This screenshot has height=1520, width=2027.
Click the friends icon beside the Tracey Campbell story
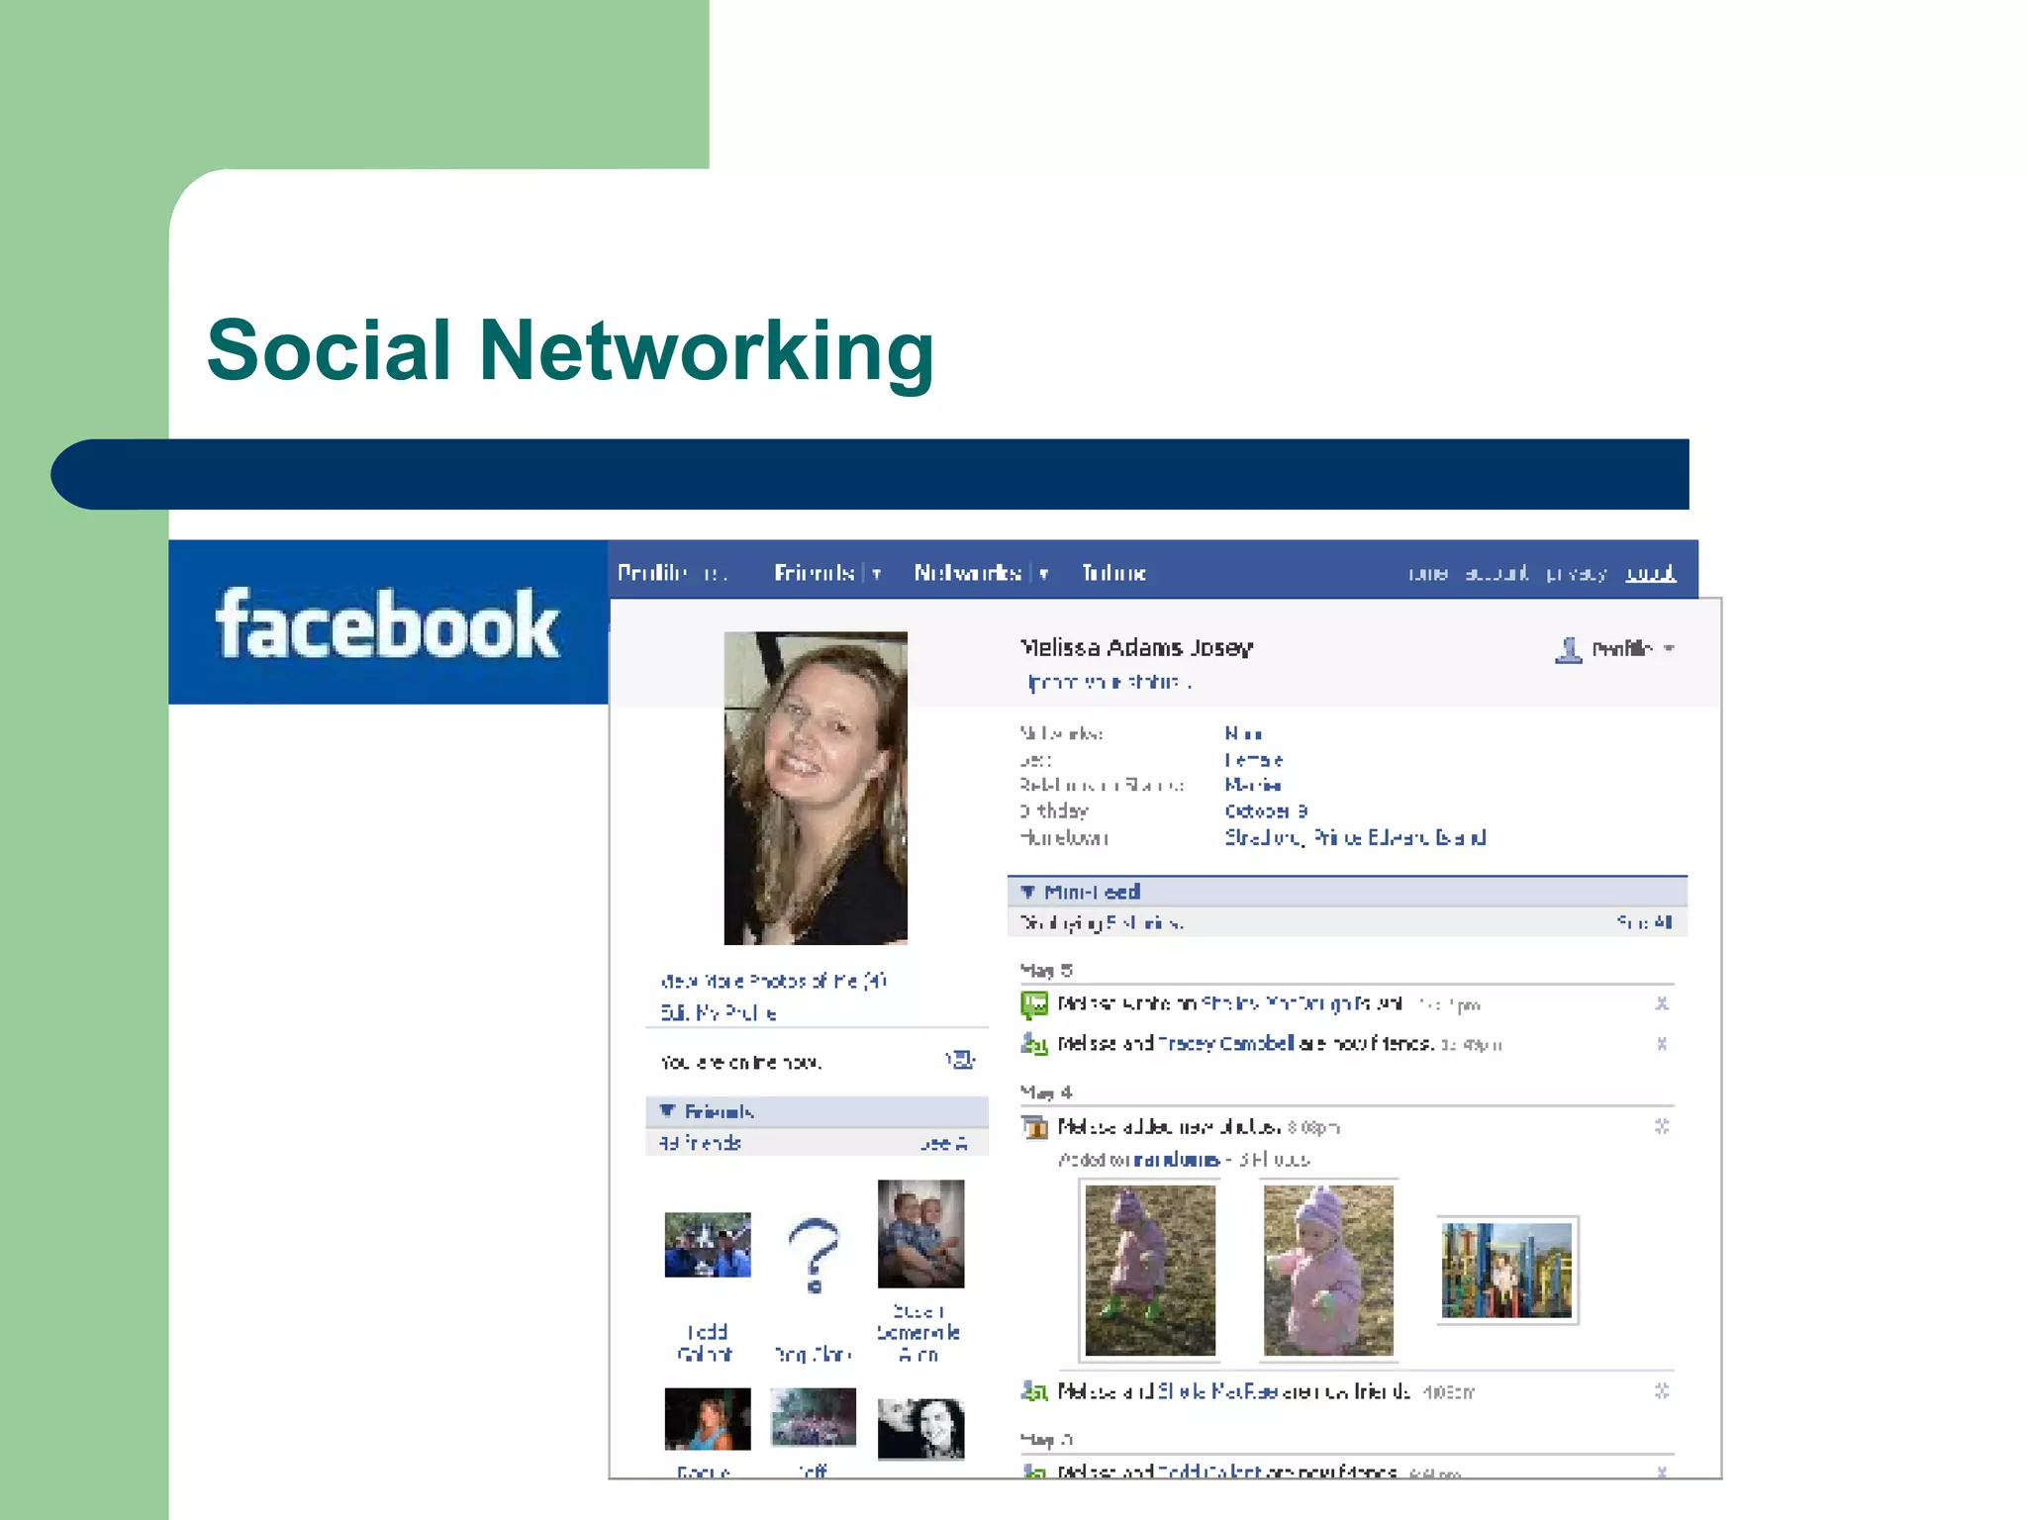(1034, 1043)
